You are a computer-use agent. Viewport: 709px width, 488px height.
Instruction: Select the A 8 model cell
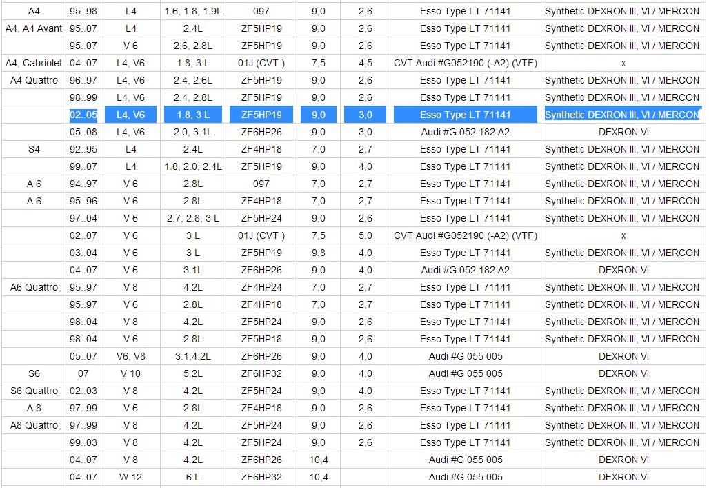34,409
